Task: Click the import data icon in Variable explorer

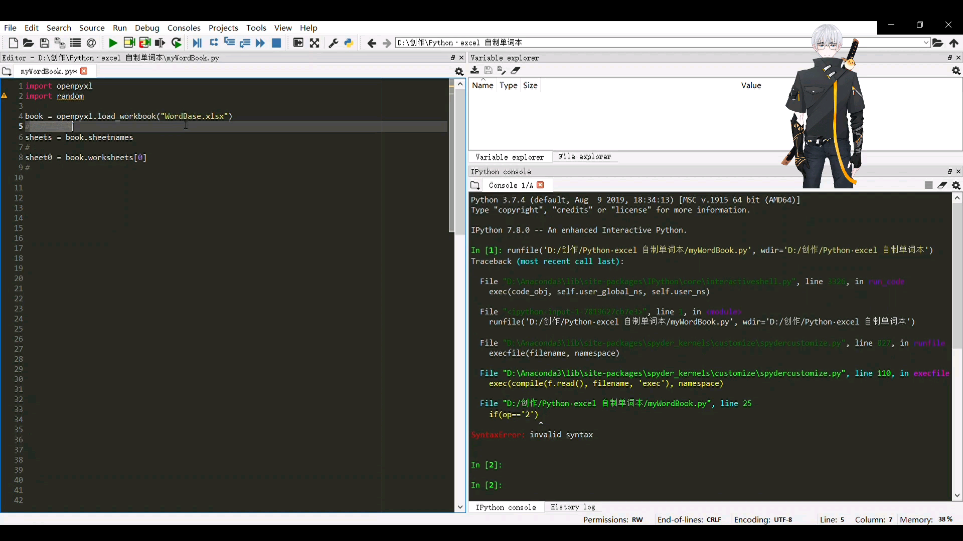Action: [474, 71]
